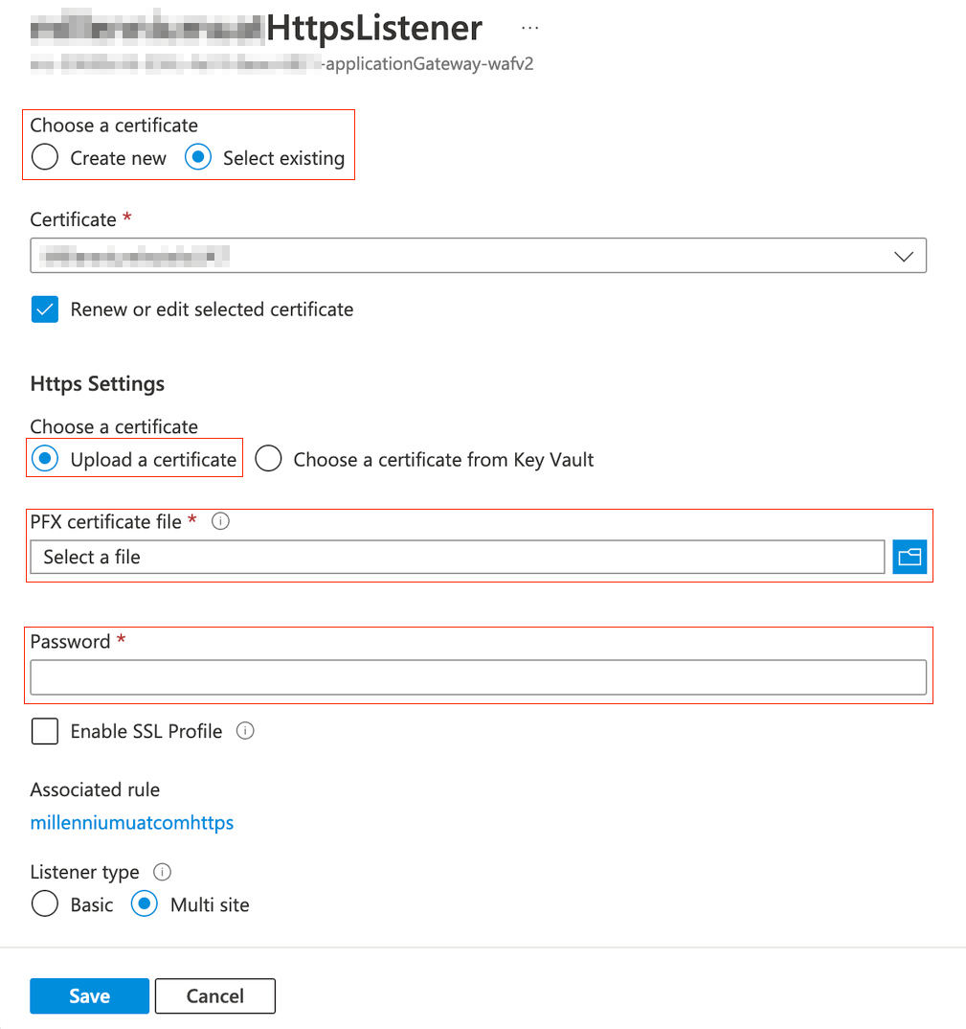Viewport: 966px width, 1029px height.
Task: Choose the Select existing radio button
Action: pyautogui.click(x=198, y=158)
